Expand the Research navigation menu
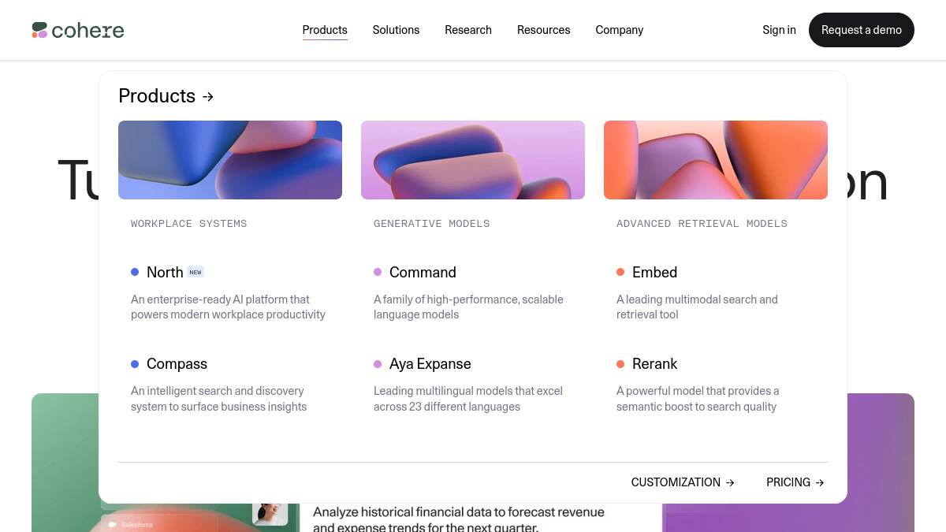Viewport: 946px width, 532px height. tap(468, 30)
